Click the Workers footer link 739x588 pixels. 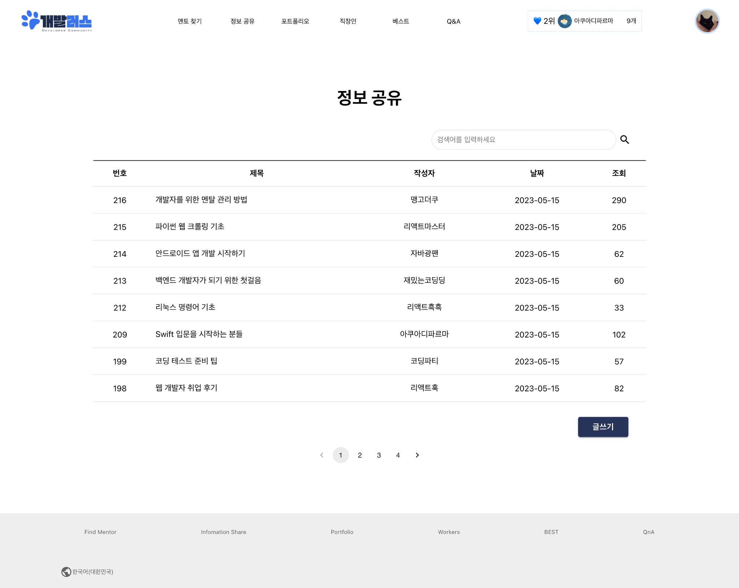[x=449, y=532]
